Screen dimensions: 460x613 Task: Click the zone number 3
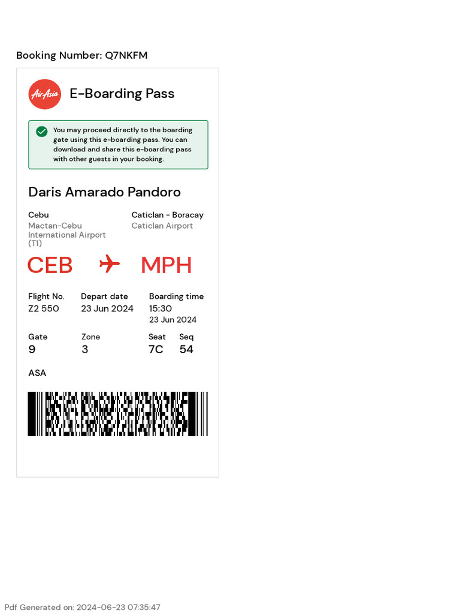(85, 350)
